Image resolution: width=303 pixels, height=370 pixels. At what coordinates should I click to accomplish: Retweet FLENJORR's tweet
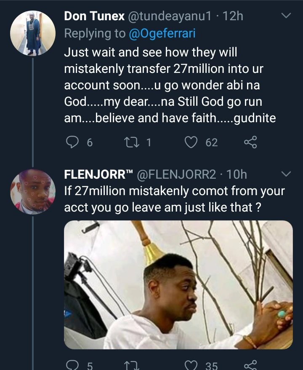point(130,365)
